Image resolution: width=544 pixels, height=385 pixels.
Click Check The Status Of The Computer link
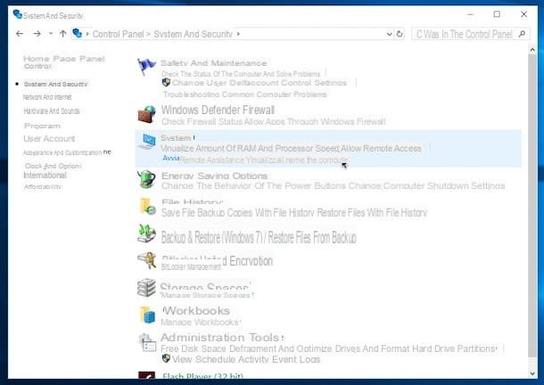(x=241, y=74)
